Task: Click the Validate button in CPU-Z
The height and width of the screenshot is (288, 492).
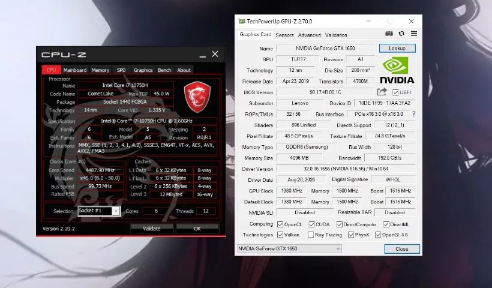Action: coord(152,229)
